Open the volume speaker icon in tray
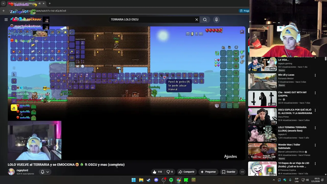327x184 pixels. 307,180
